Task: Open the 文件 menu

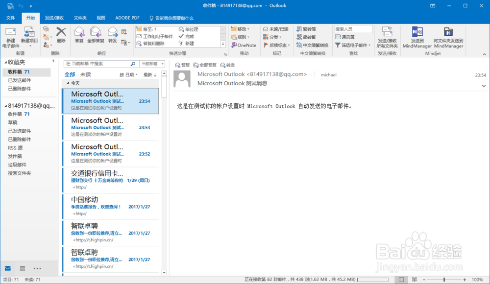Action: (10, 18)
